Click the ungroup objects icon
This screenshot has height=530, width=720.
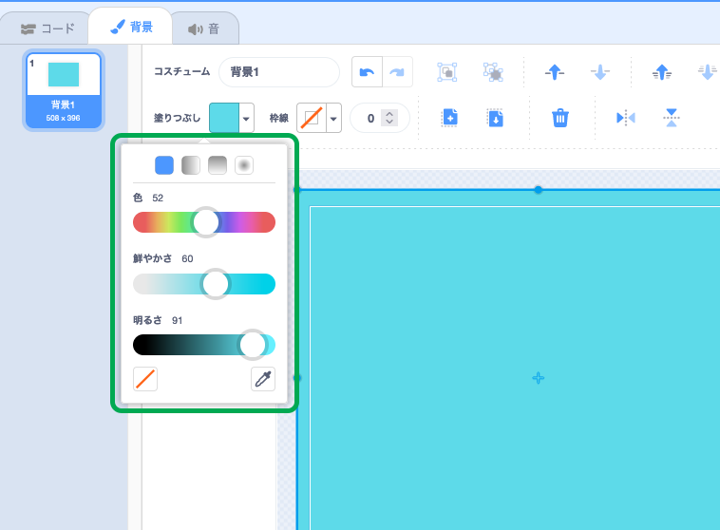point(493,72)
